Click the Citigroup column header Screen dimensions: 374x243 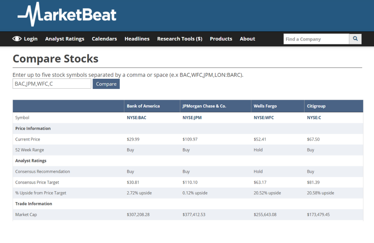(x=316, y=106)
